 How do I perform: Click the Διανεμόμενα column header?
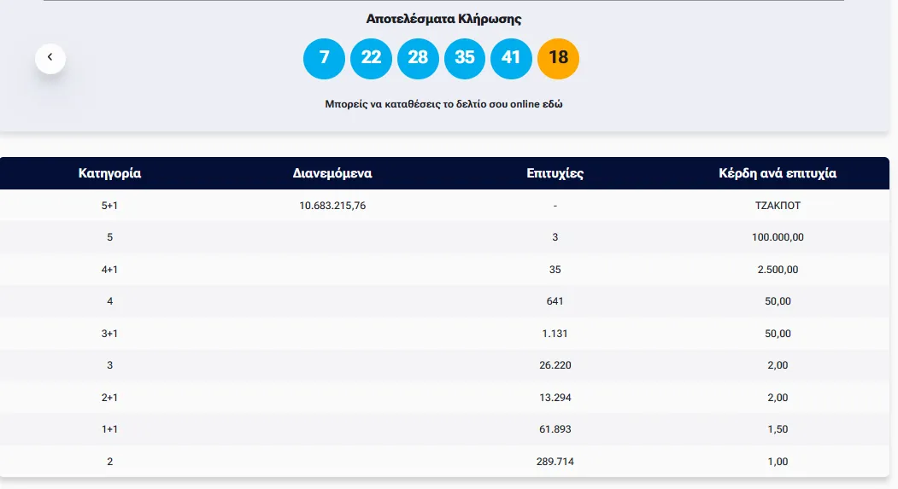tap(332, 173)
